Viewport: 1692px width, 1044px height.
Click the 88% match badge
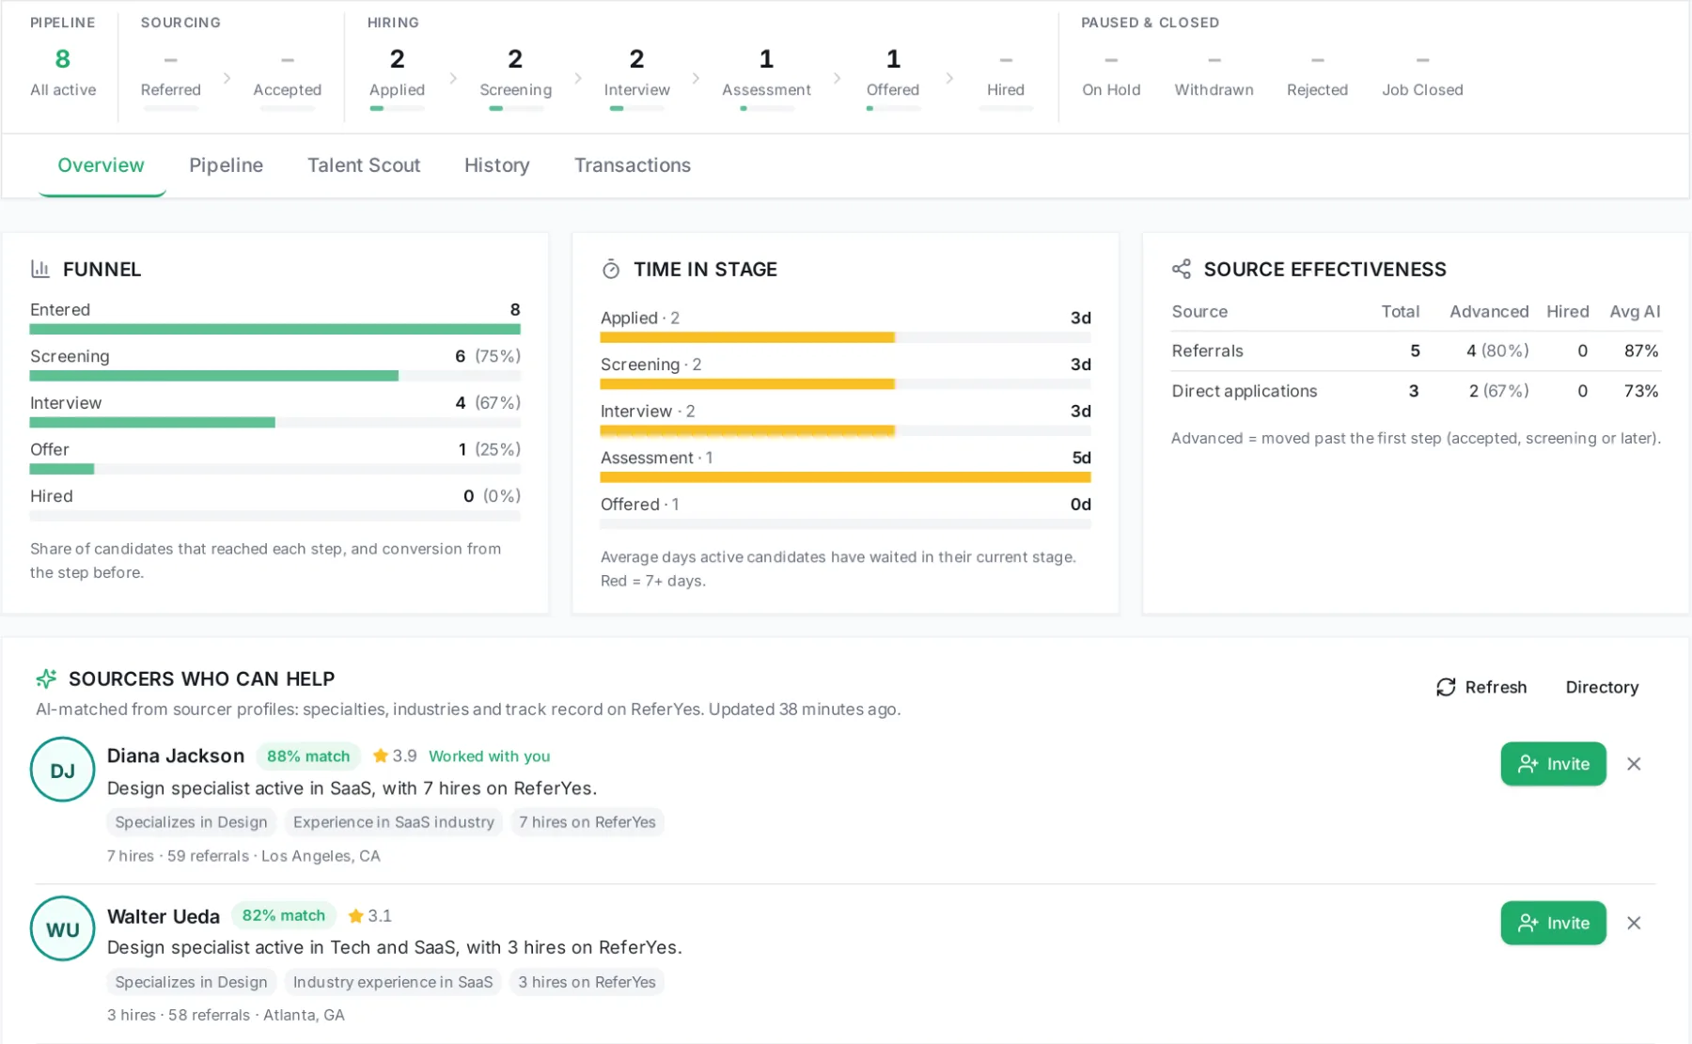308,756
